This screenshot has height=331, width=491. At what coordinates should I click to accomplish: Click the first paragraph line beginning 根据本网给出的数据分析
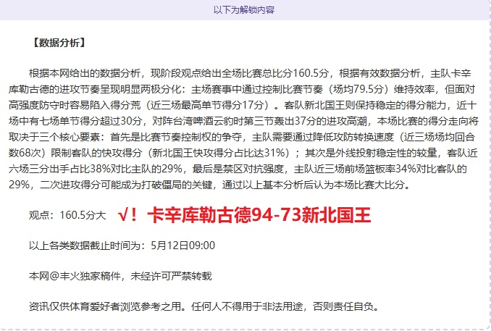250,73
